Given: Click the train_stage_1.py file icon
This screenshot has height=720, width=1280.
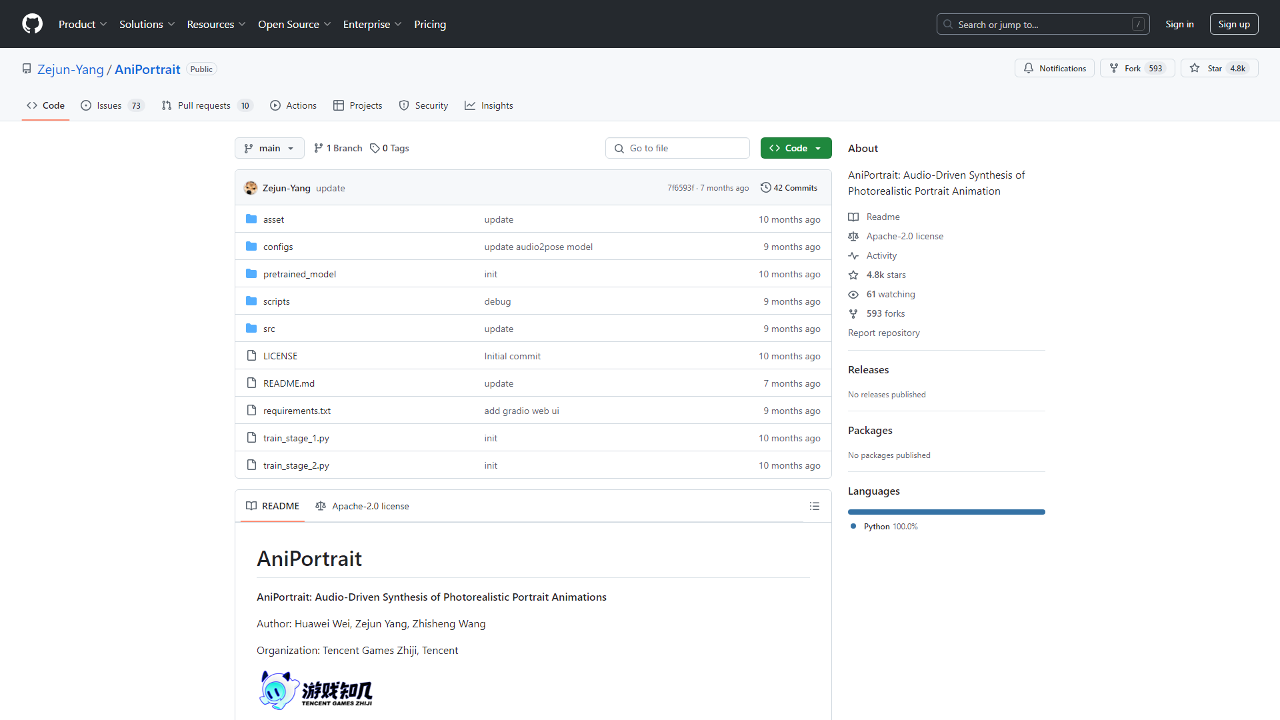Looking at the screenshot, I should coord(251,438).
